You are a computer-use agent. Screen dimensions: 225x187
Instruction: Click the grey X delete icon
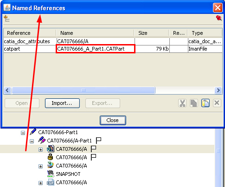click(x=217, y=103)
